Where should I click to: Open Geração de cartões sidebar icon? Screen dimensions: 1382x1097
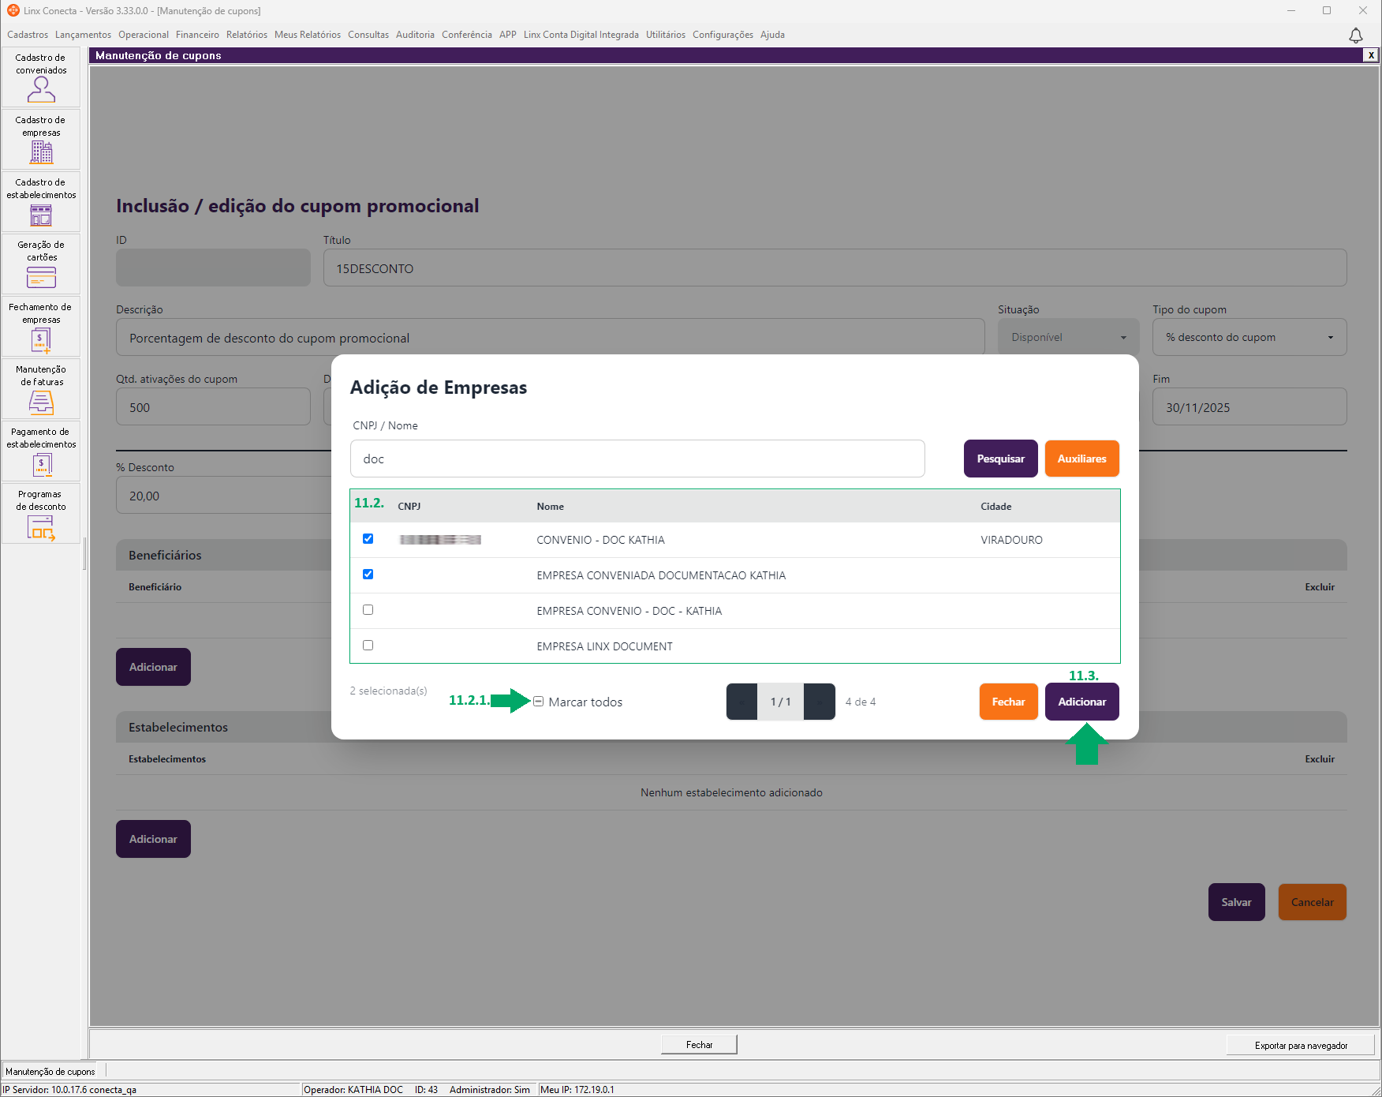click(41, 264)
